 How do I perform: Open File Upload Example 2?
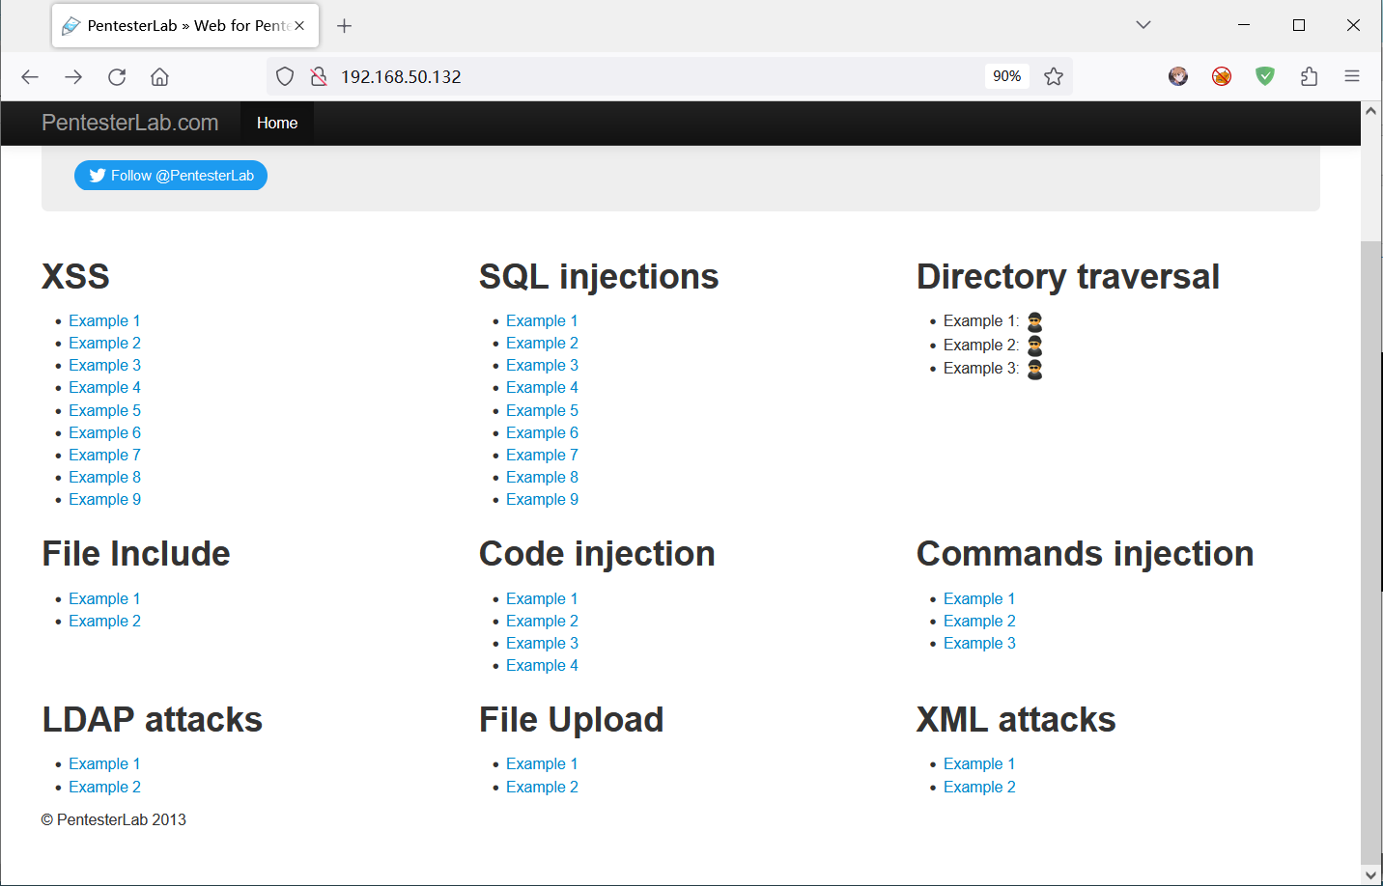(542, 787)
